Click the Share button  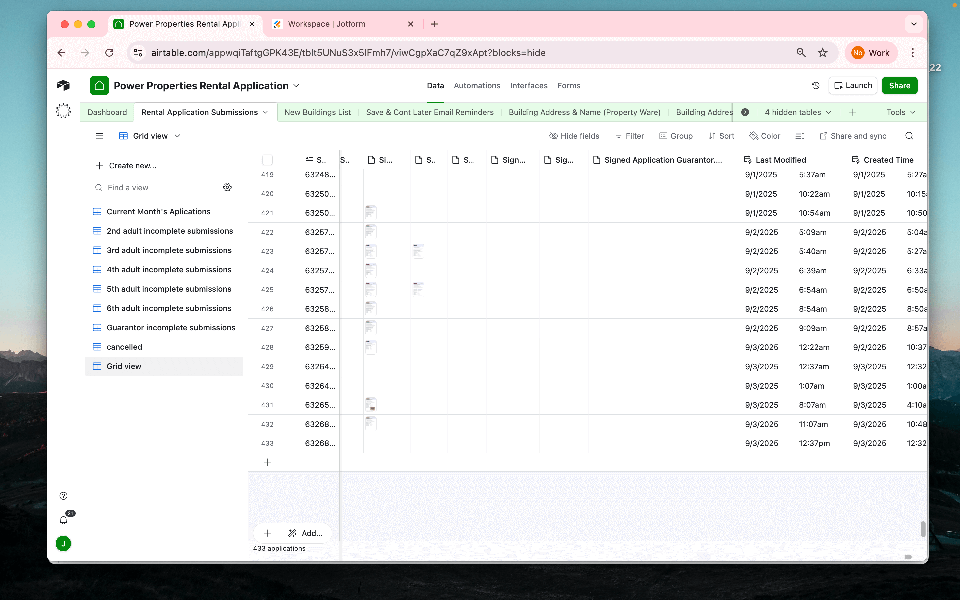[899, 86]
